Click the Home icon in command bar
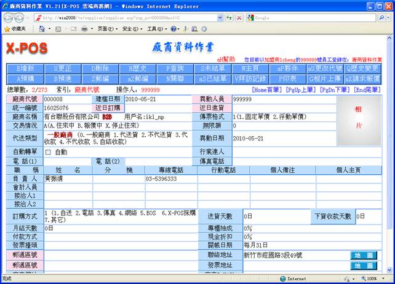 (42, 29)
